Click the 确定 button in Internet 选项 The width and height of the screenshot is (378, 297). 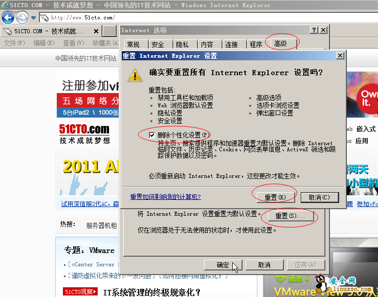223,265
